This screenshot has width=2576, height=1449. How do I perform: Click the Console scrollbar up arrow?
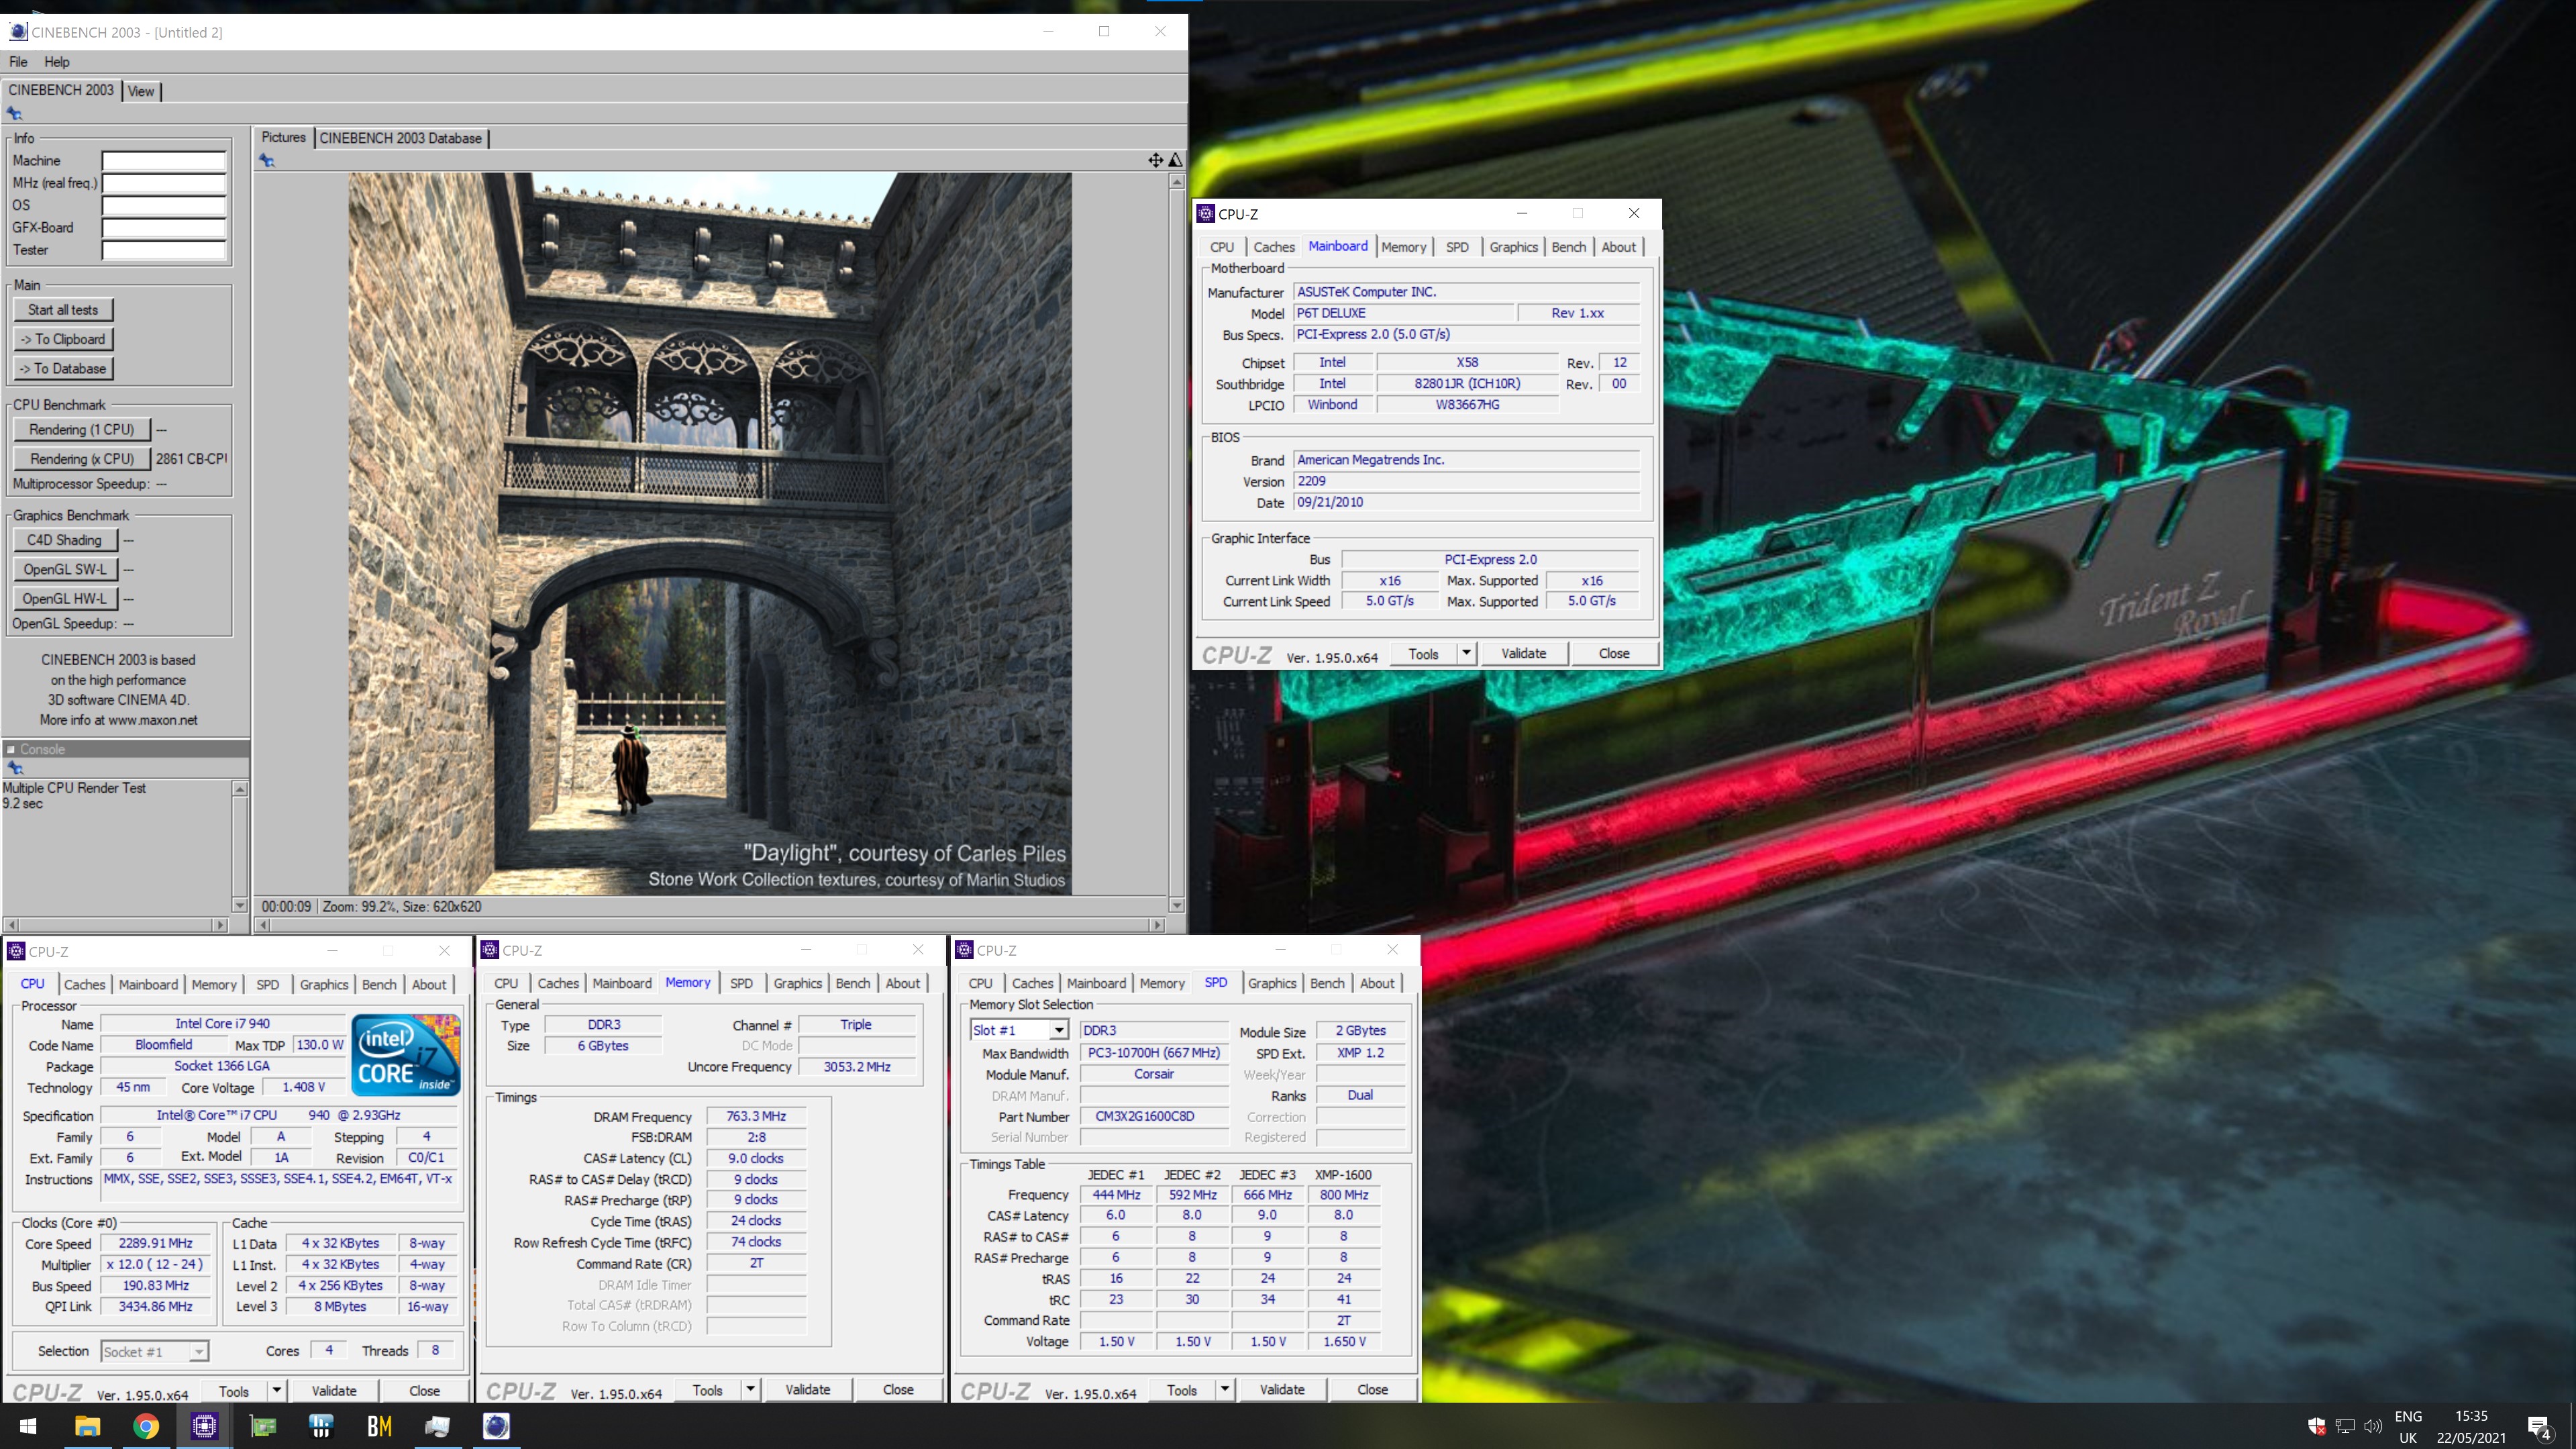click(x=240, y=789)
